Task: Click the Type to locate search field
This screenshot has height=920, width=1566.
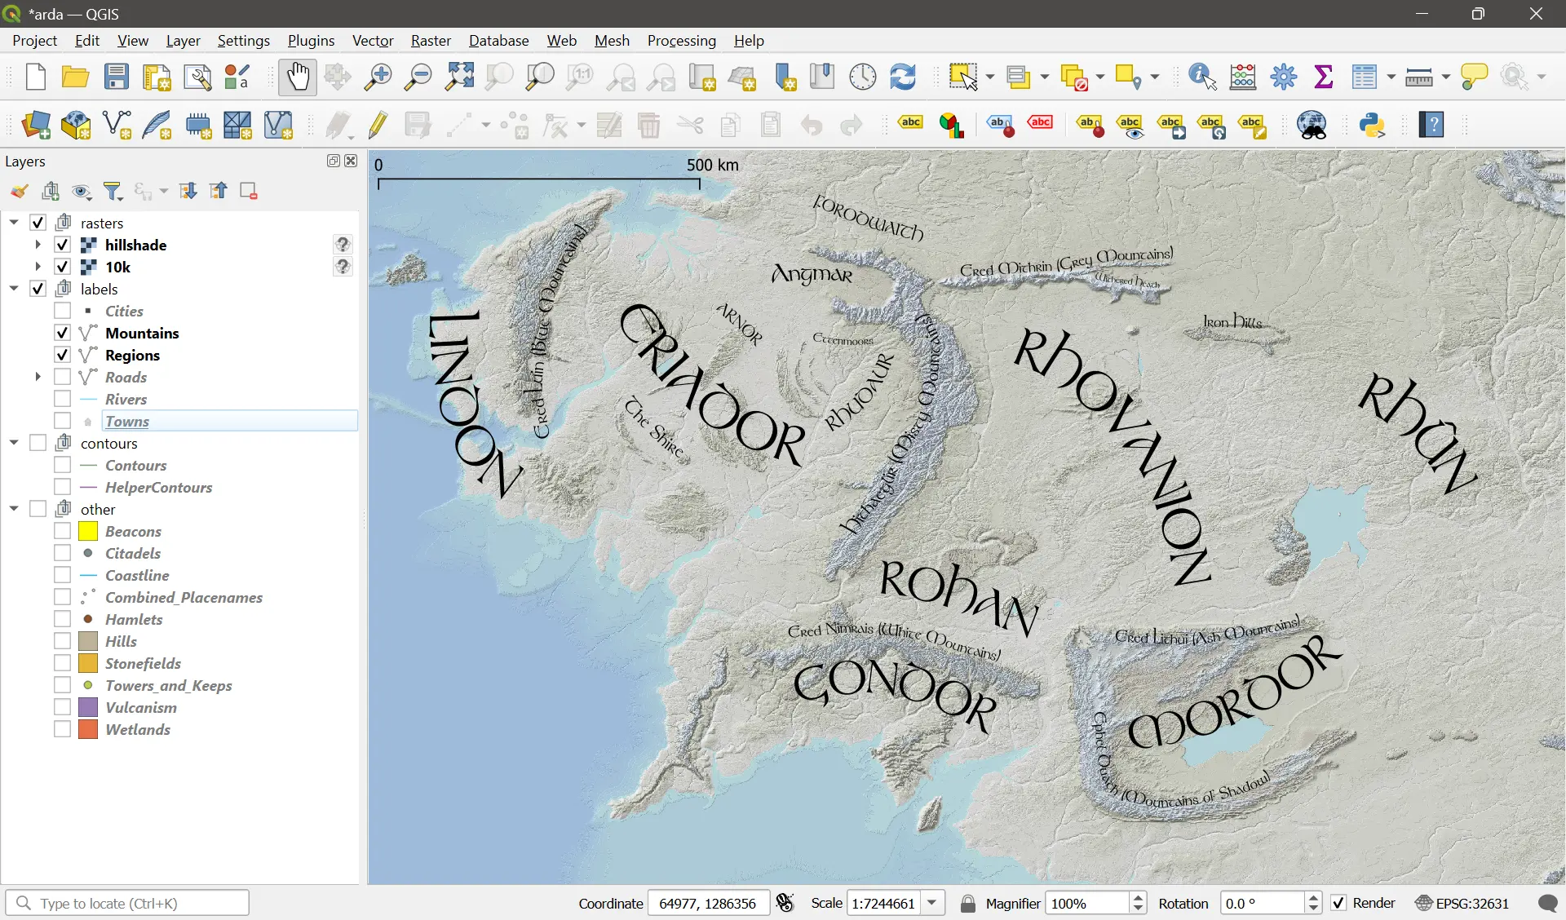Action: click(x=128, y=903)
